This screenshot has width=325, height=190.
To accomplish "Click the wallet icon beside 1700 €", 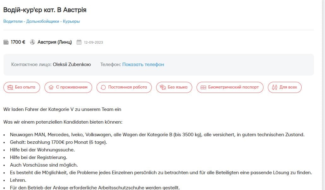I will click(6, 42).
